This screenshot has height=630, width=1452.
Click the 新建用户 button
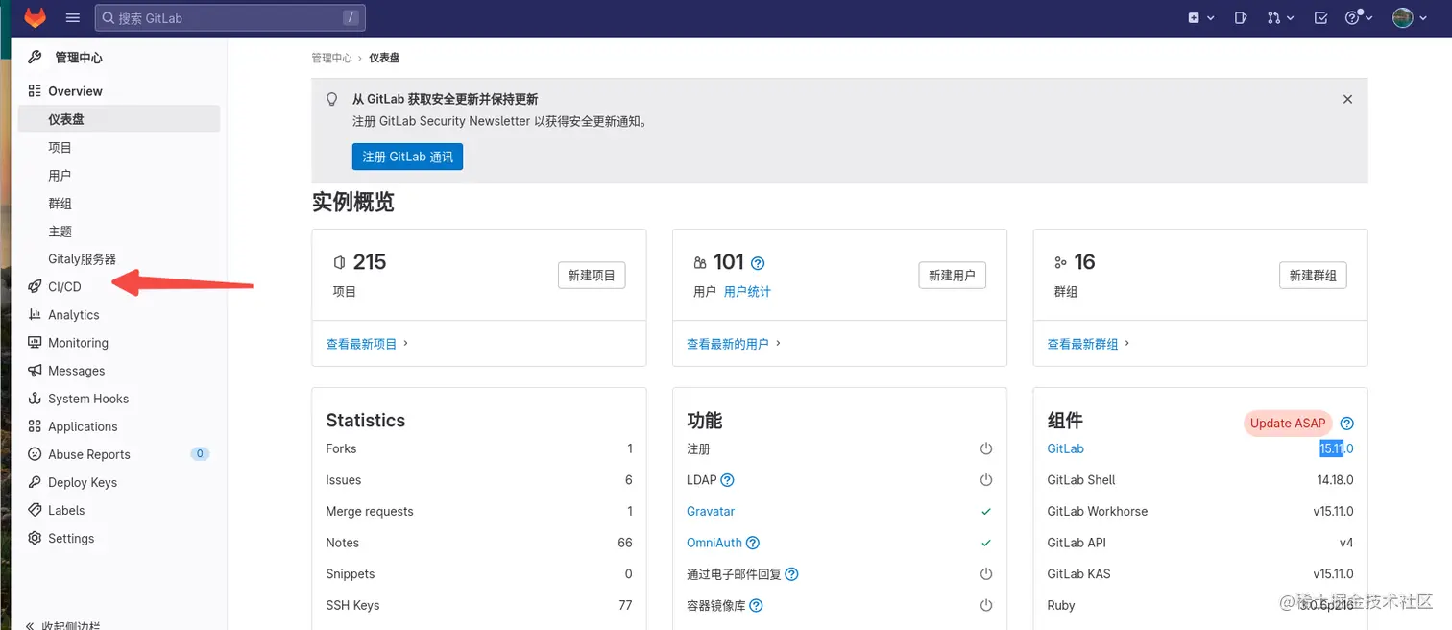pos(952,275)
